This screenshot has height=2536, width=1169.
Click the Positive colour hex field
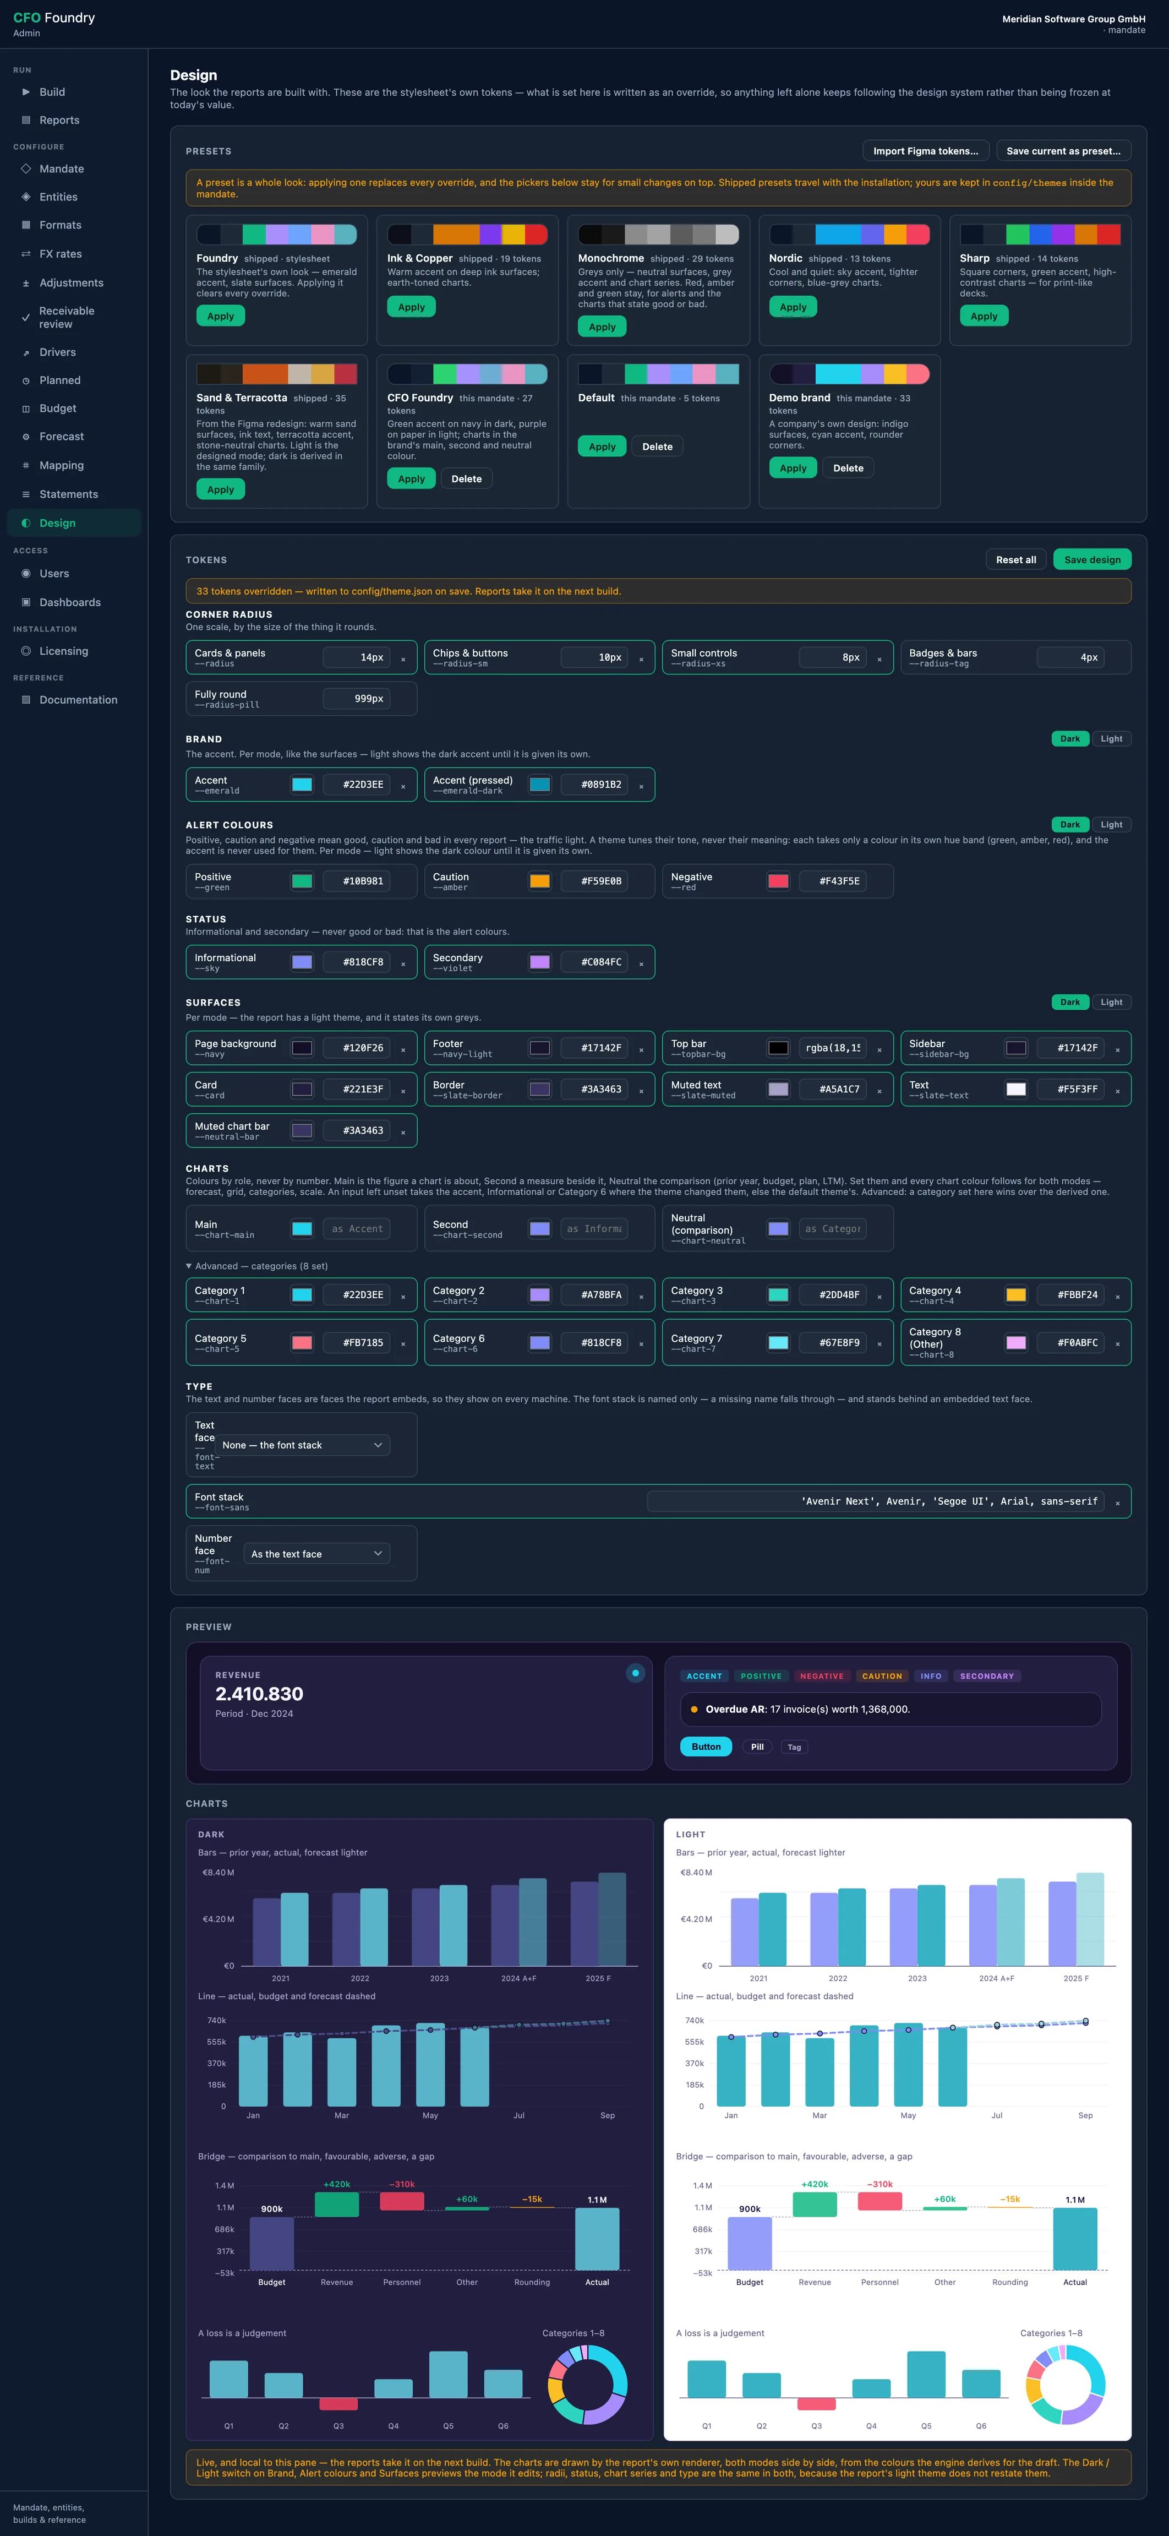click(x=357, y=881)
